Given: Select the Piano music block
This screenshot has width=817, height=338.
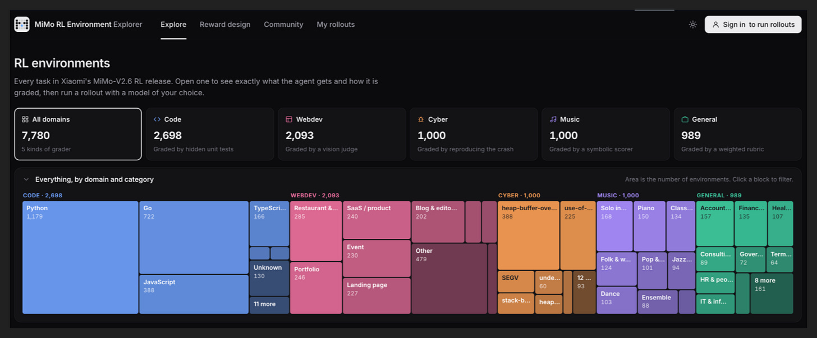Looking at the screenshot, I should pos(650,226).
